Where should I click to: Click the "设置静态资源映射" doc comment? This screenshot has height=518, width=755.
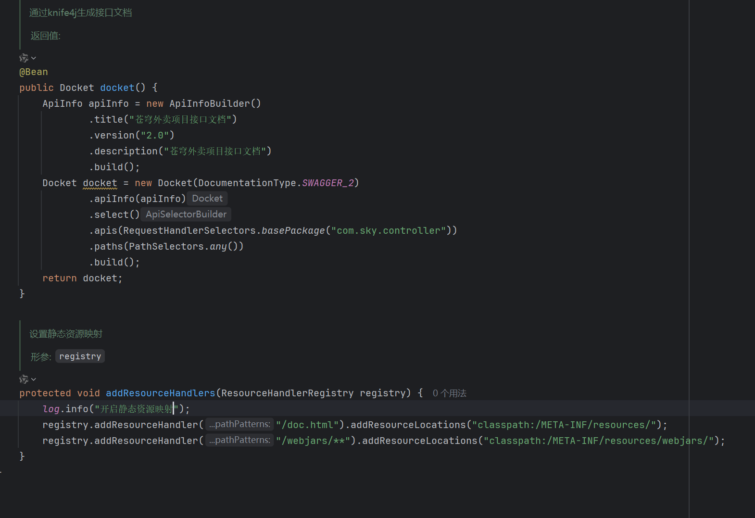tap(66, 334)
